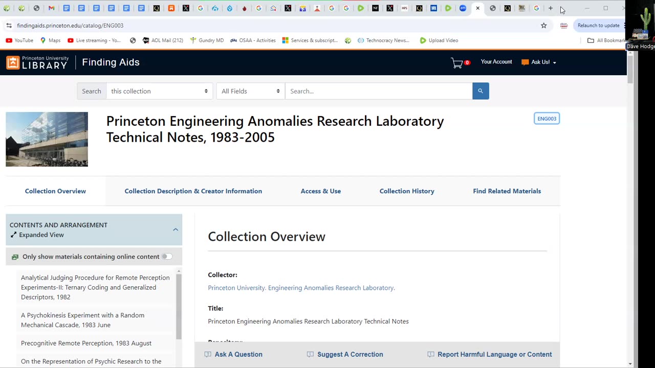655x368 pixels.
Task: Click Report Harmful Language or Content
Action: pyautogui.click(x=490, y=354)
